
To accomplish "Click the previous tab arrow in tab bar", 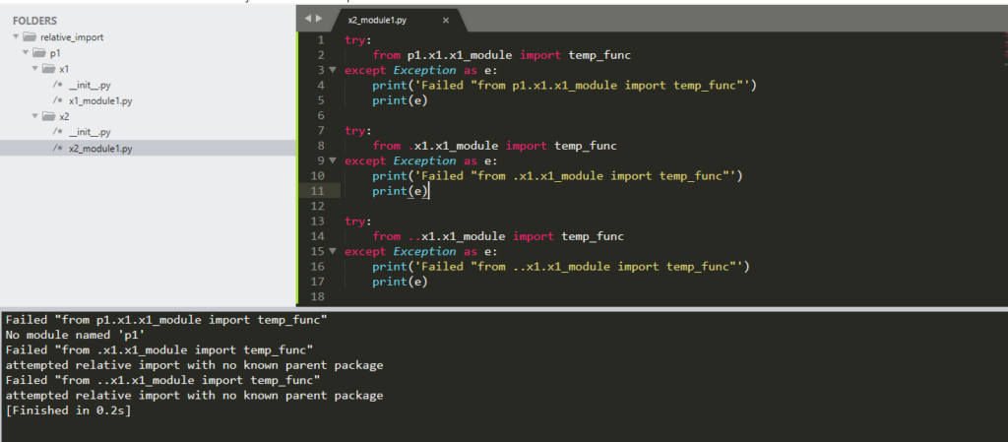I will (x=307, y=19).
